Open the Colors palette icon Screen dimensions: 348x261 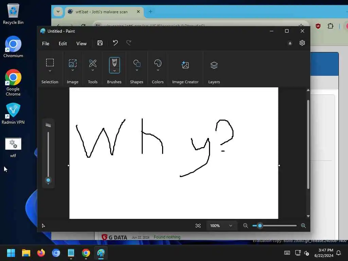pyautogui.click(x=158, y=63)
